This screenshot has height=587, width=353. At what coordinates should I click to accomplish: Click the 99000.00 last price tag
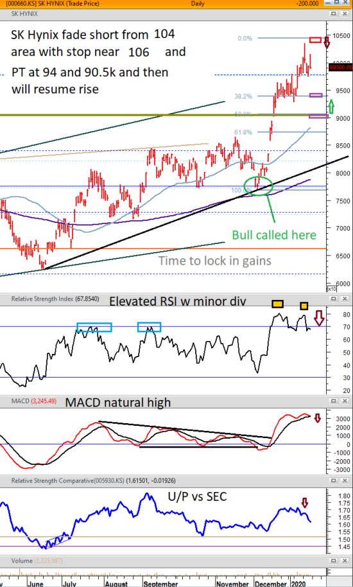[x=341, y=67]
